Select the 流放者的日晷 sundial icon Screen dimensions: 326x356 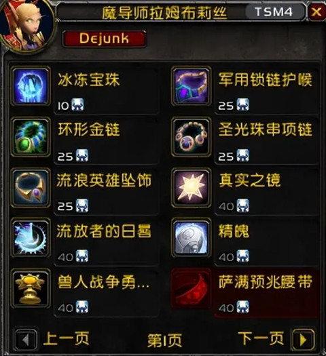(x=31, y=238)
